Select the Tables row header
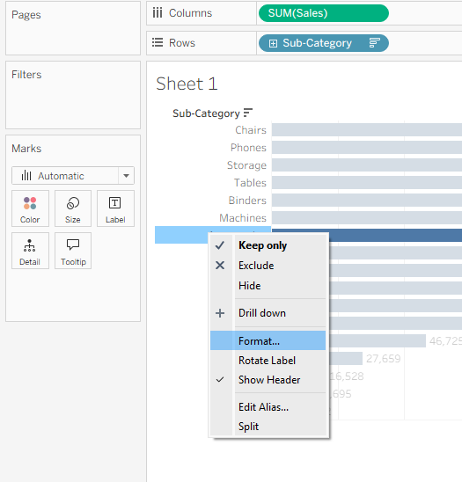Viewport: 462px width, 482px height. (x=250, y=183)
